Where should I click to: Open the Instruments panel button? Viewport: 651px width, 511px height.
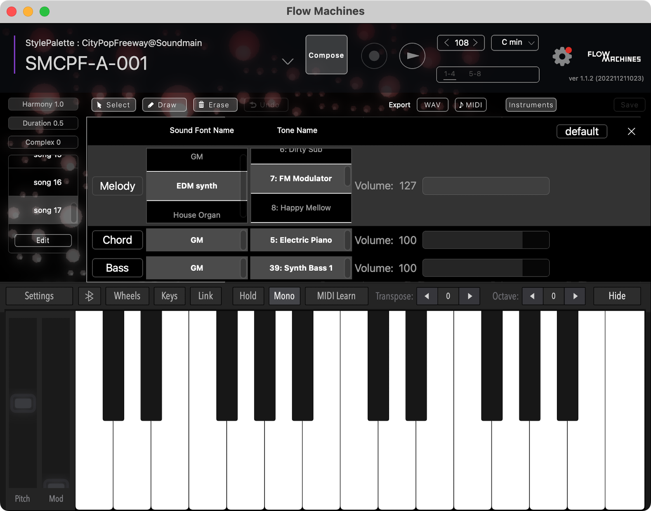[x=531, y=105]
